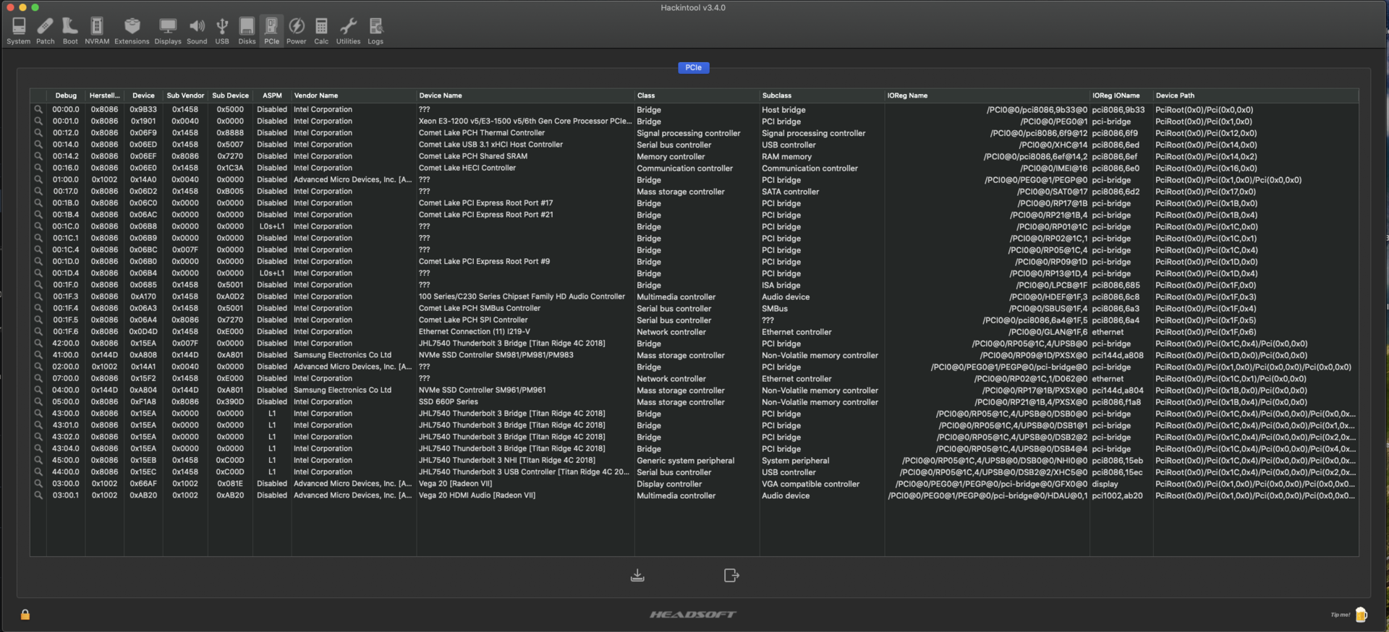Click magnifier icon for Vega 20 HDMI Audio row
Screen dimensions: 1389x632
click(x=38, y=495)
